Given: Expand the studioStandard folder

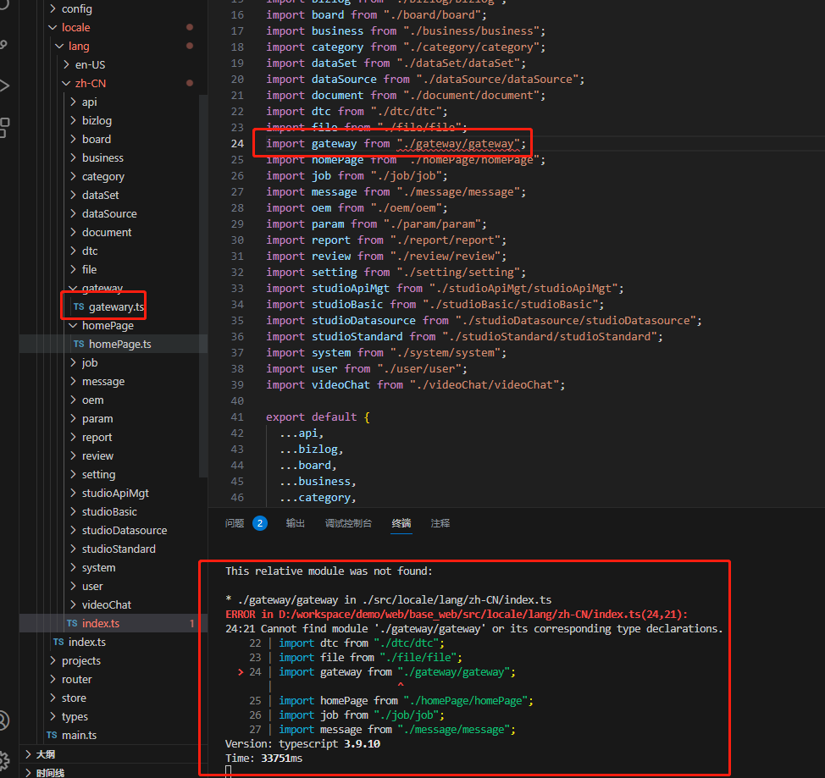Looking at the screenshot, I should click(119, 549).
